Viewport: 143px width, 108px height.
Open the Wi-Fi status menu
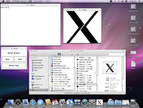click(x=119, y=1)
